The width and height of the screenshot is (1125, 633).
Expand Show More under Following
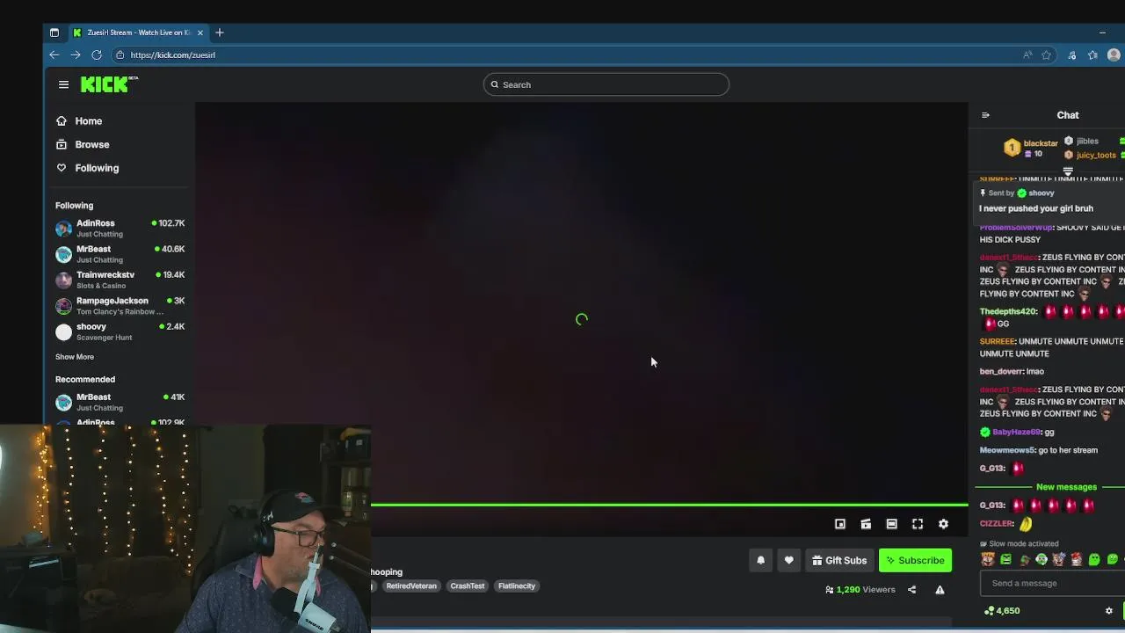point(75,357)
